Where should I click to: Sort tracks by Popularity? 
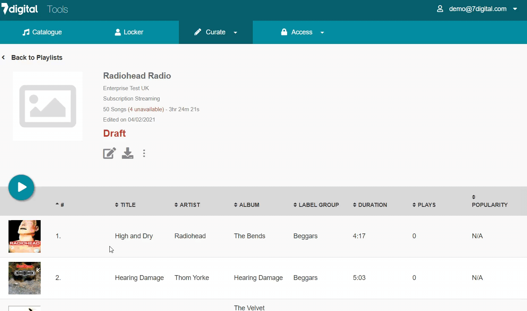coord(490,201)
